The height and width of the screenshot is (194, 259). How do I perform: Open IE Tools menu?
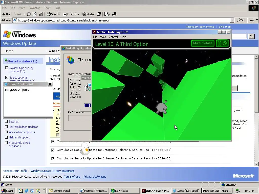pos(47,8)
